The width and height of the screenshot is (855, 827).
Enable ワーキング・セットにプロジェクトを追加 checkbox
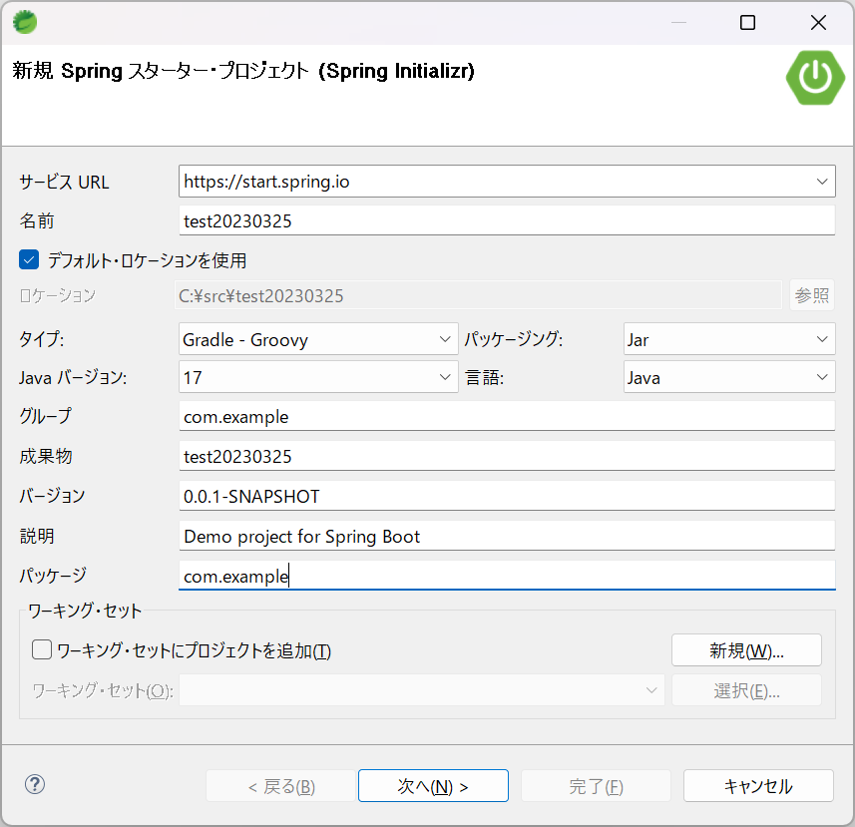pos(42,650)
